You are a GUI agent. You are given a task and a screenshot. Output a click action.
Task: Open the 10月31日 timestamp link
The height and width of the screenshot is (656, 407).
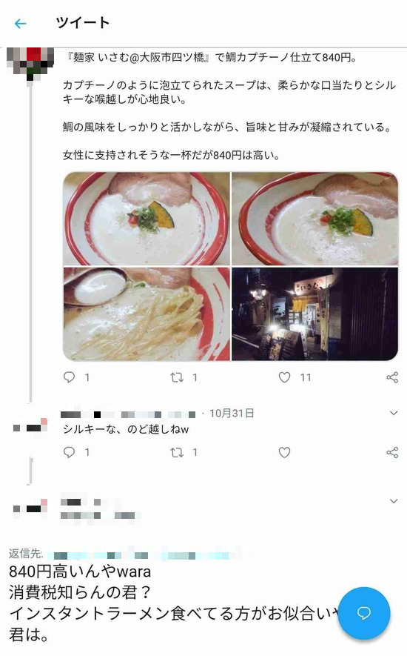tap(232, 414)
